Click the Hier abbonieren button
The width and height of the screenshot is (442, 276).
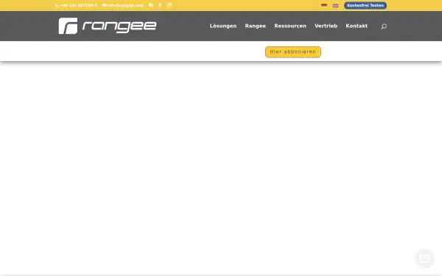(x=293, y=52)
